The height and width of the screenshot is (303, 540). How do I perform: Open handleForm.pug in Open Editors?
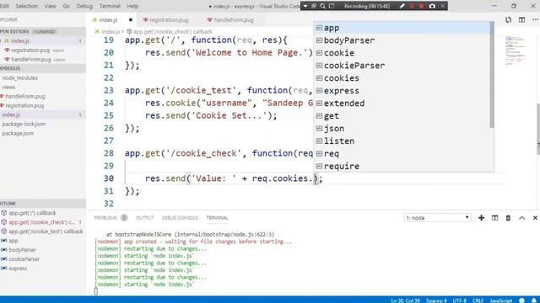pyautogui.click(x=31, y=60)
